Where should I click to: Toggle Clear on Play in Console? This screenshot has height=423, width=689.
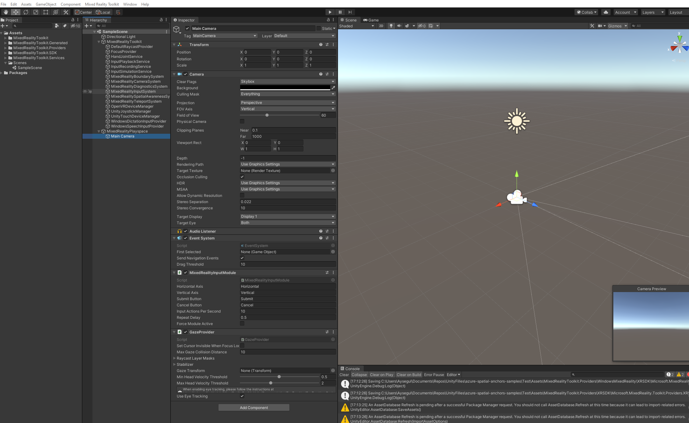point(382,374)
